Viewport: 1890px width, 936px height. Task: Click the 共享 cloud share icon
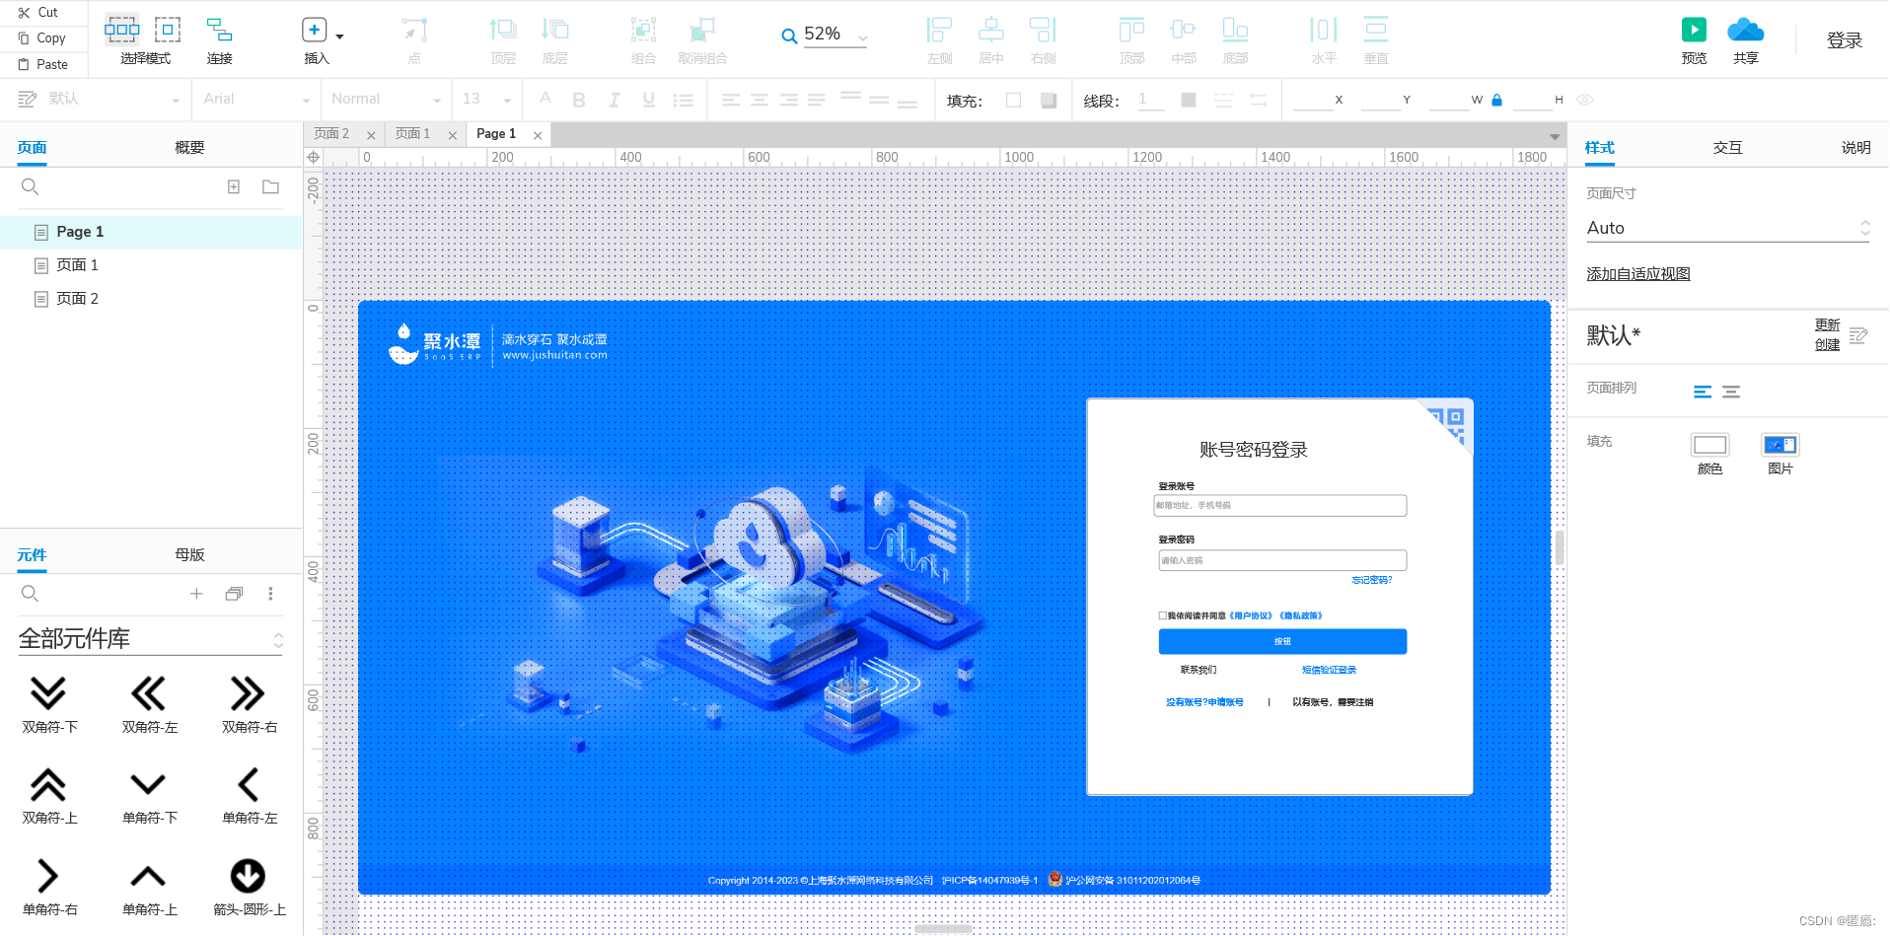tap(1746, 30)
